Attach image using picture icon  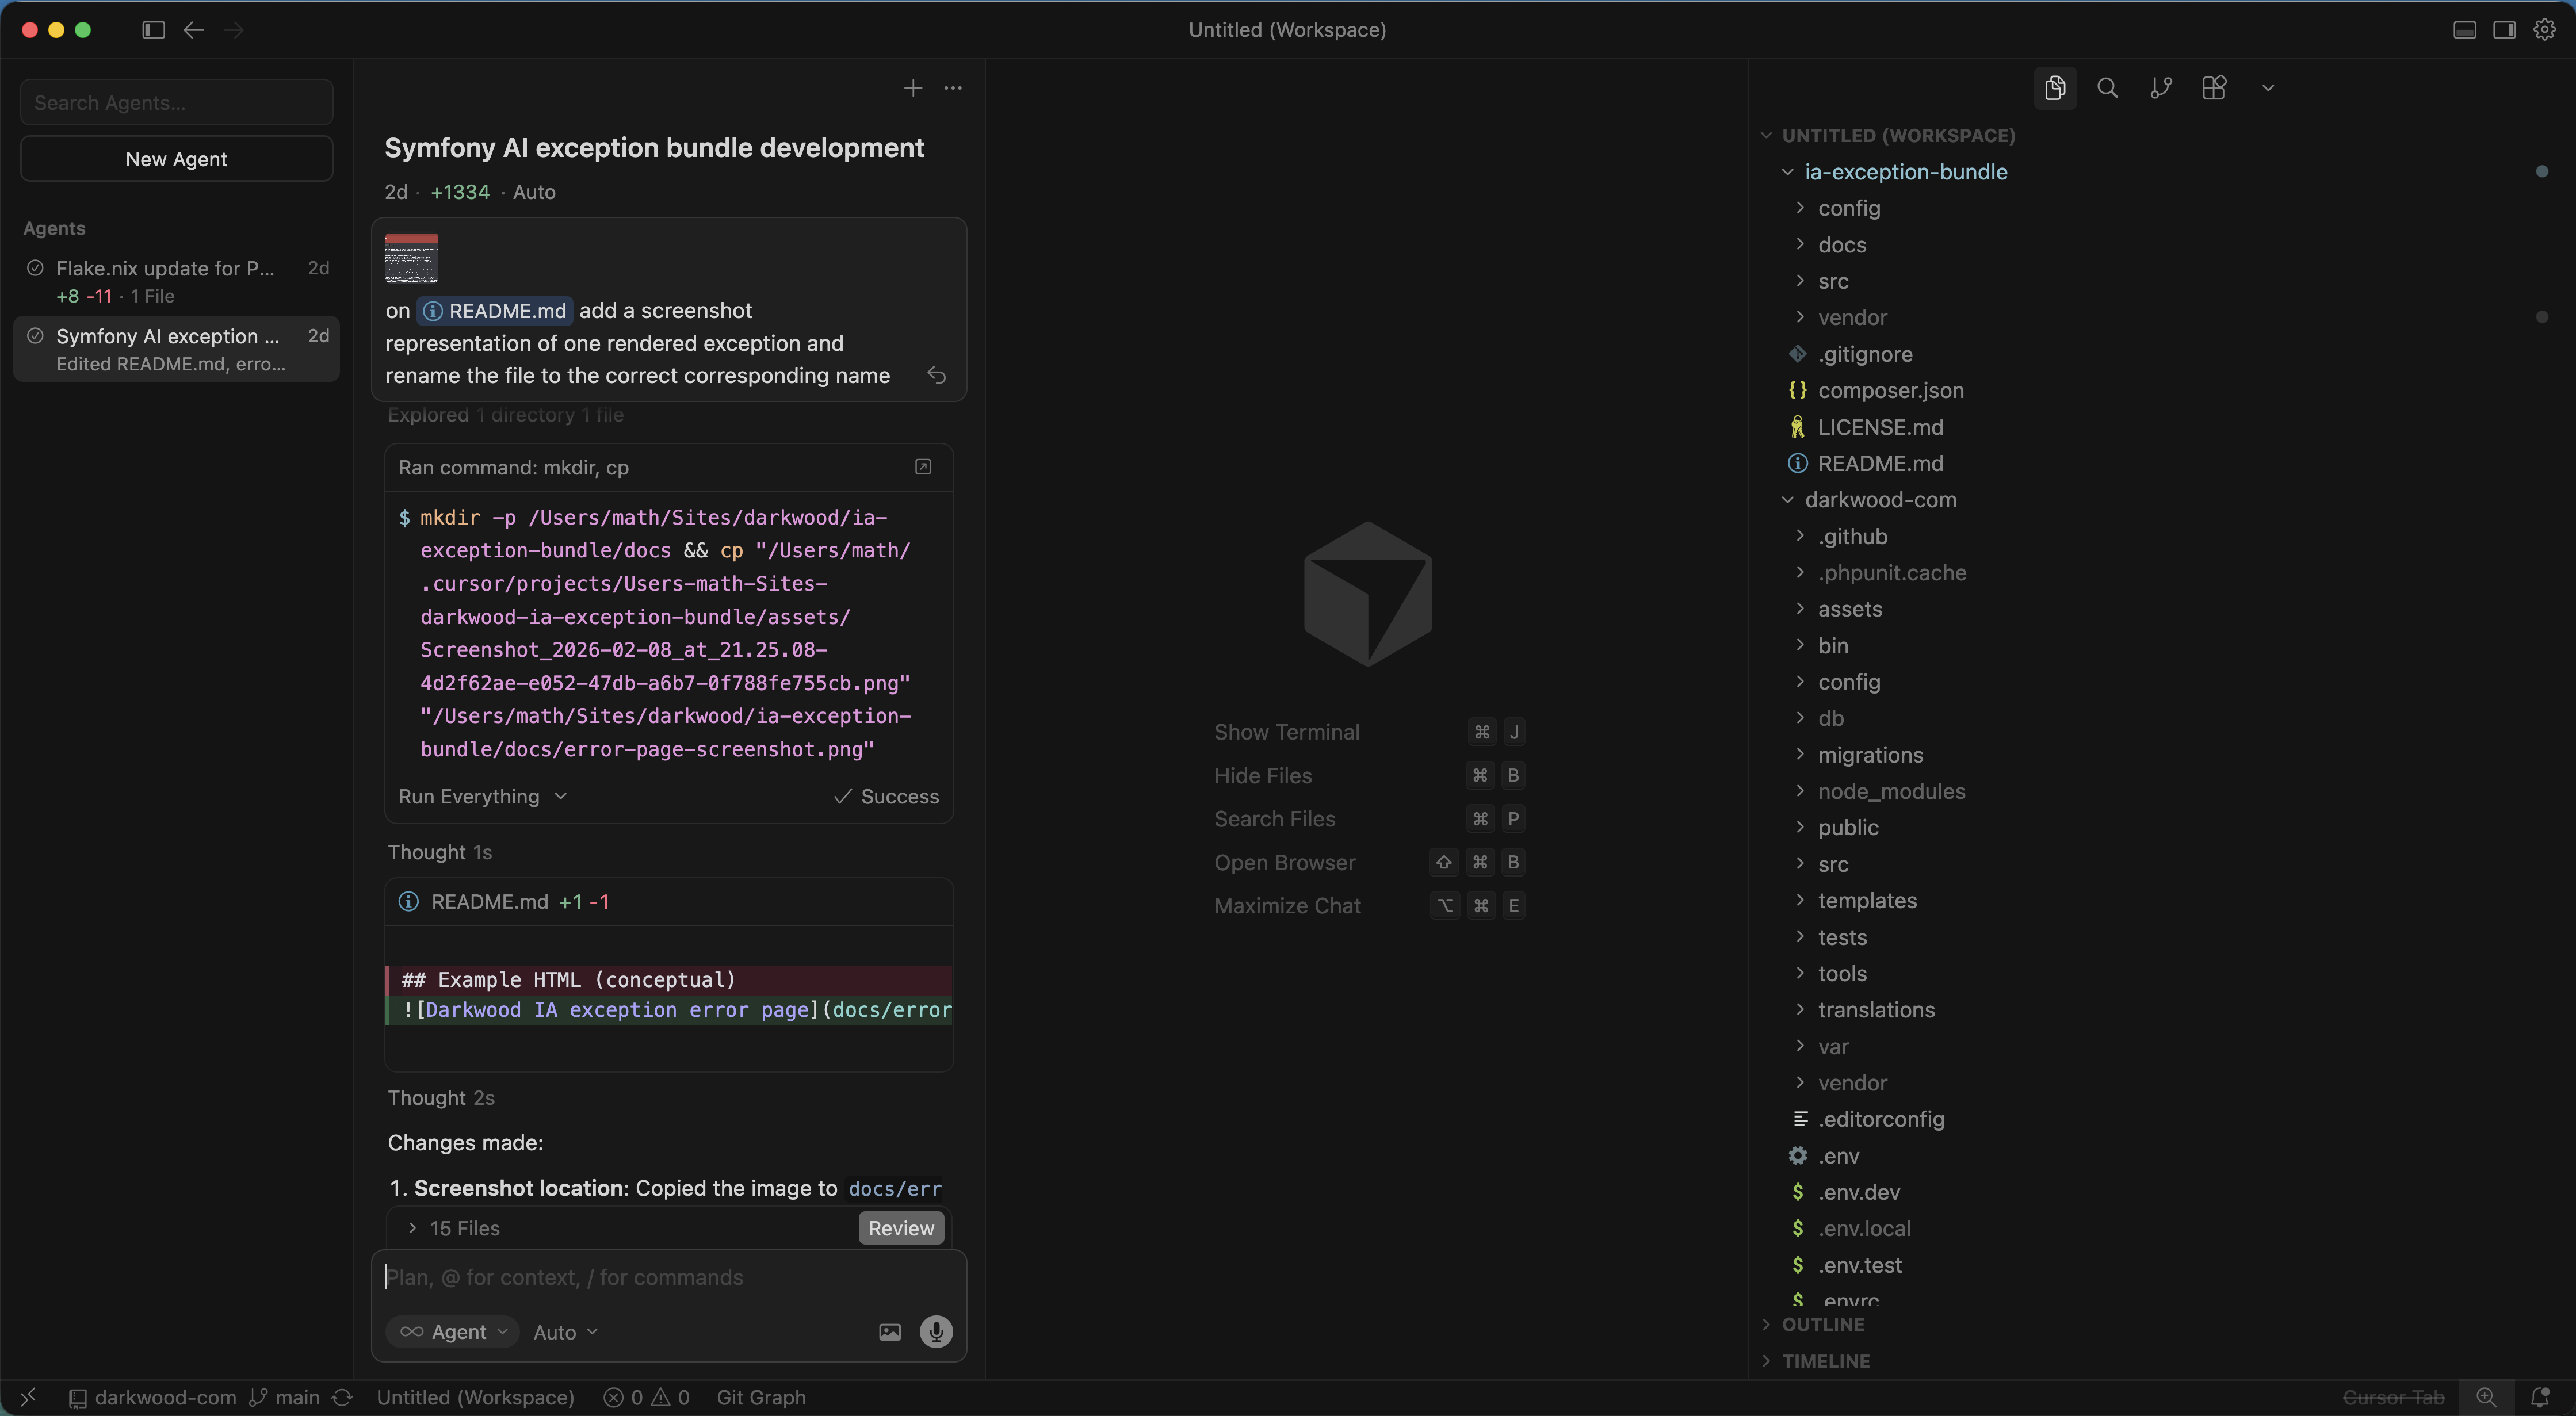[889, 1331]
